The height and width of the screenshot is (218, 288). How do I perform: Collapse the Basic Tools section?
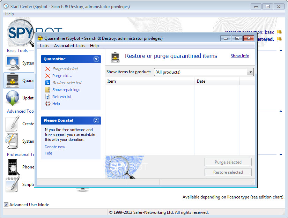pos(281,51)
